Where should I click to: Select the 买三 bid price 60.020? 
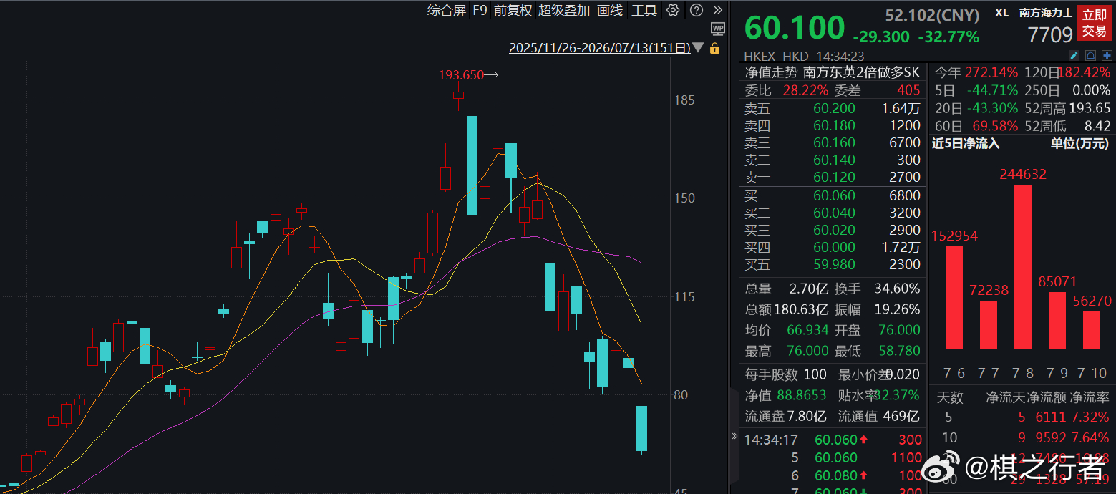pos(834,230)
